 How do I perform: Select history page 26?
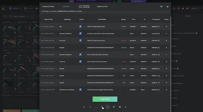[x=108, y=107]
